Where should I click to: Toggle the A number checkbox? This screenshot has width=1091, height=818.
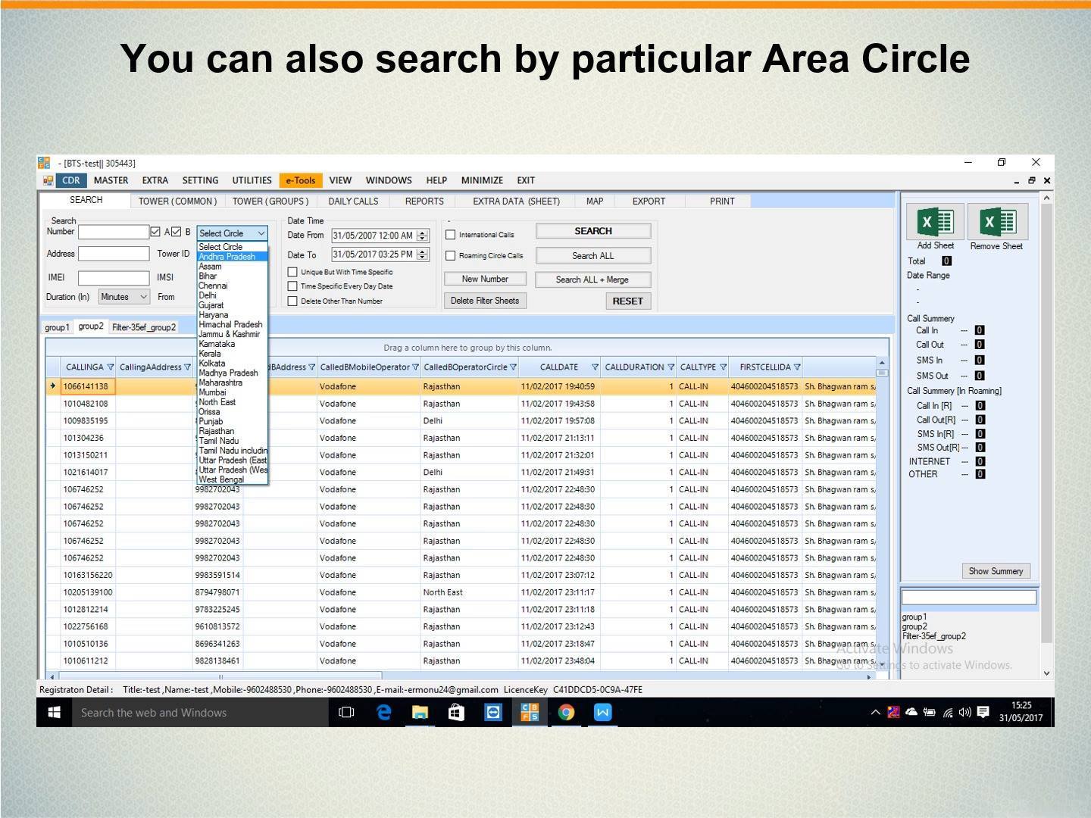point(155,232)
